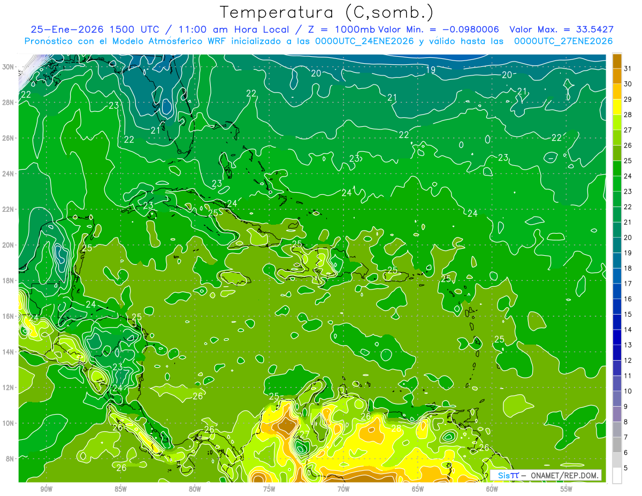Click the '28' contour label over Venezuela

396,428
